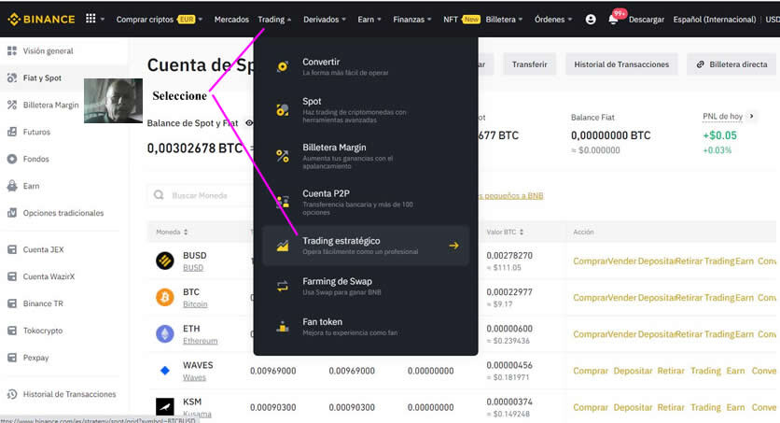Click WAVES total value 0.00969000
The image size is (780, 423).
click(273, 371)
